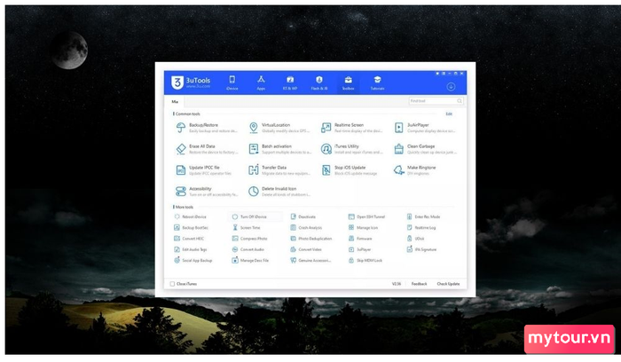Open SSH Tunnel tool
The width and height of the screenshot is (621, 362).
(366, 216)
